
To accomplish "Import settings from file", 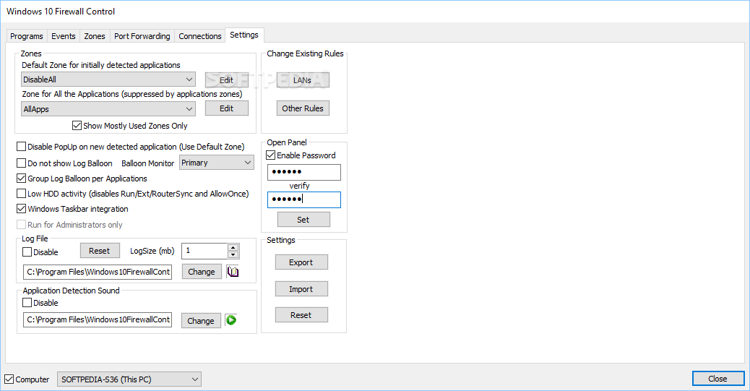I will (x=301, y=289).
